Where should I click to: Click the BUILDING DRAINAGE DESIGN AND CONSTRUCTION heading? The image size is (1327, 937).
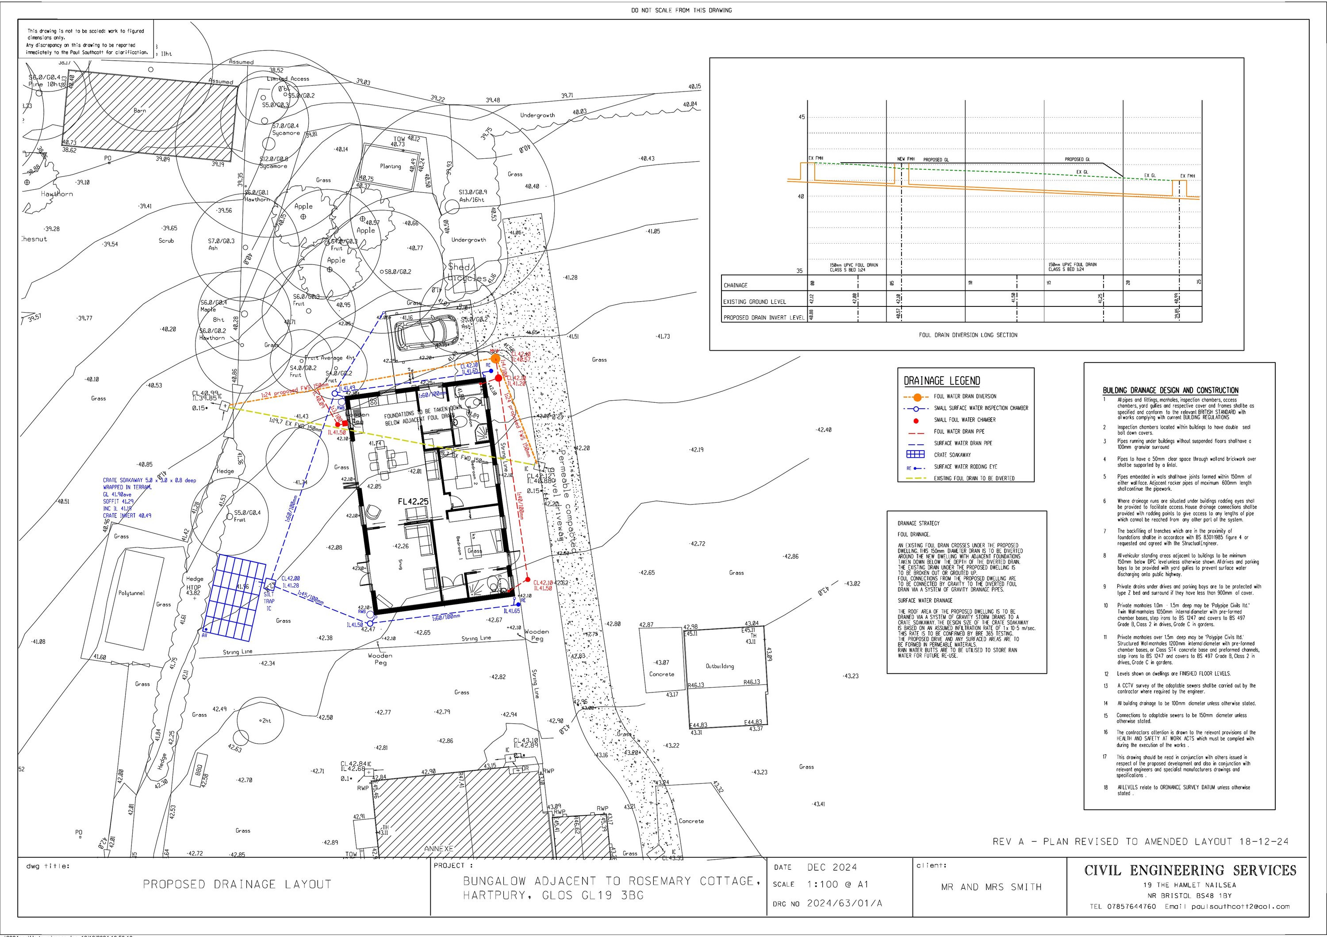pyautogui.click(x=1170, y=390)
